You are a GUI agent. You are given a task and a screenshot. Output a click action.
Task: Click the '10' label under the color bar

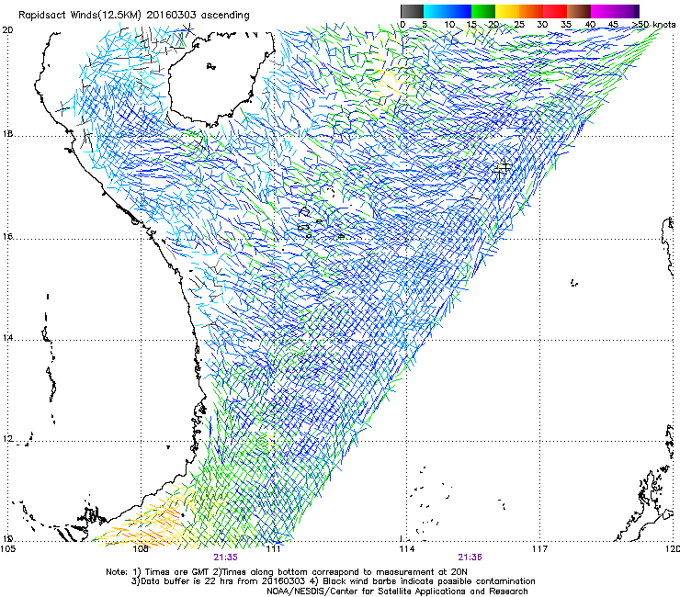[449, 25]
